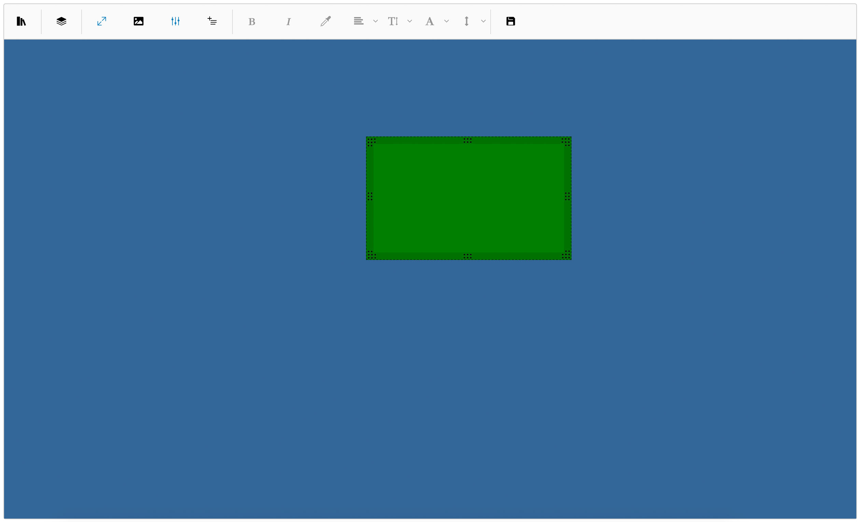Click the font size T icon
859x522 pixels.
pyautogui.click(x=393, y=21)
